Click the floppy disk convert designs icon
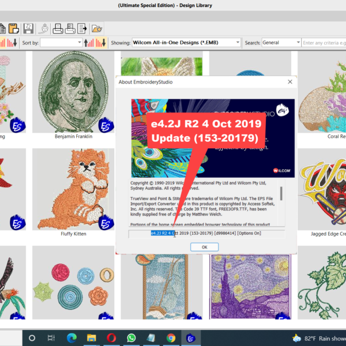346x346 pixels. click(x=29, y=28)
